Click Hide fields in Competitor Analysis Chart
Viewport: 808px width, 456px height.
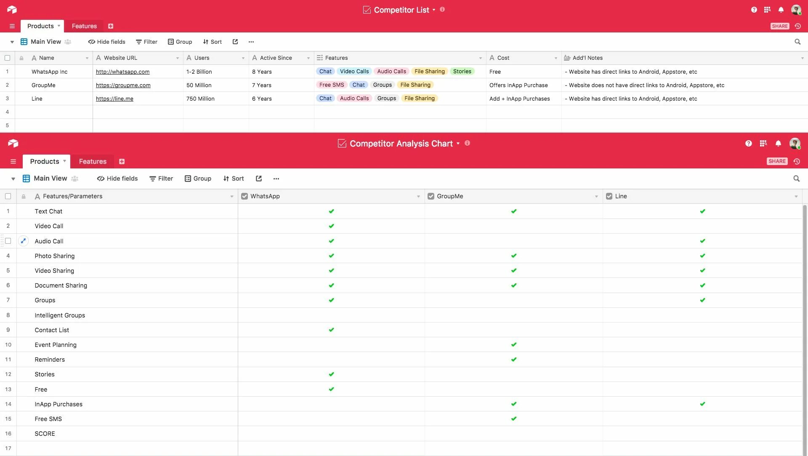pos(117,179)
